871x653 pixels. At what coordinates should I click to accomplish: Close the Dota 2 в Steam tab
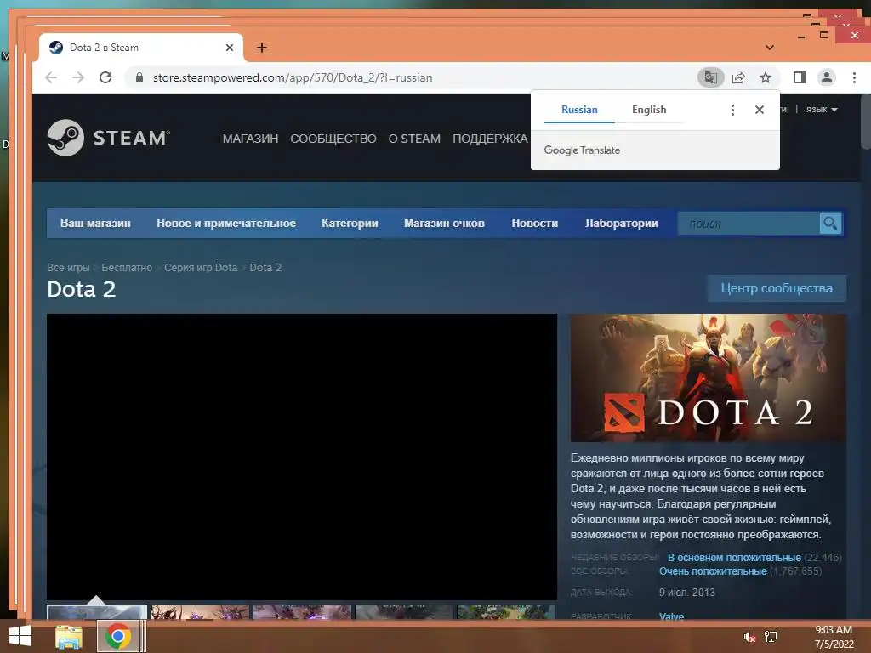(x=230, y=48)
